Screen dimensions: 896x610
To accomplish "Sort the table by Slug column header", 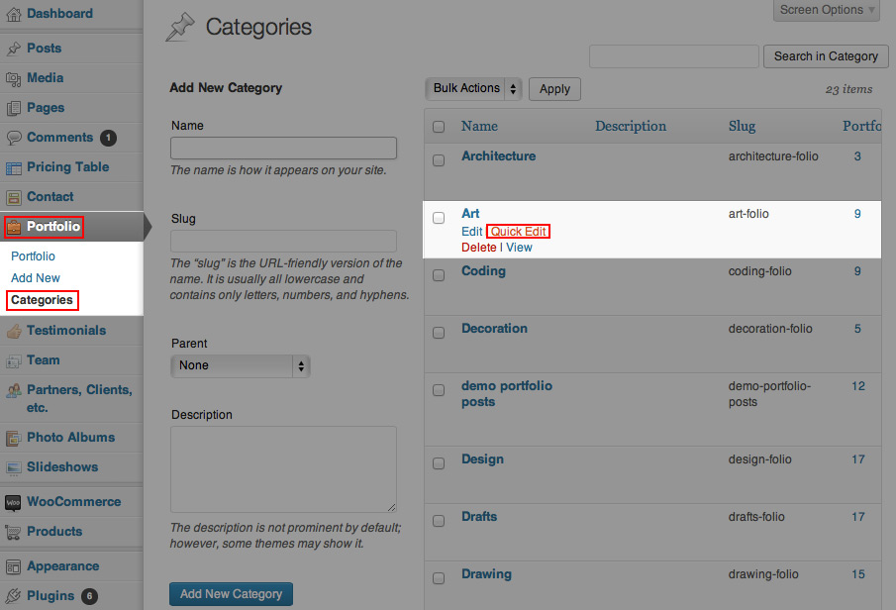I will point(742,127).
